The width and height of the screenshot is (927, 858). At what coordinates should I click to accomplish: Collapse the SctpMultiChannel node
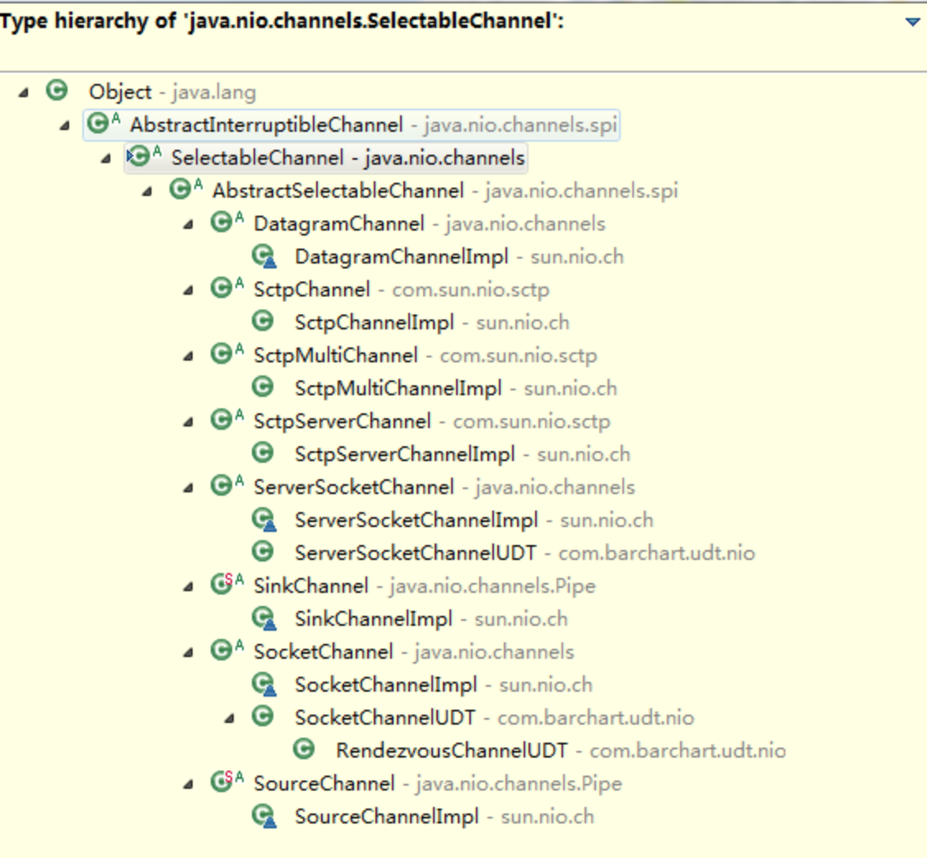coord(189,356)
